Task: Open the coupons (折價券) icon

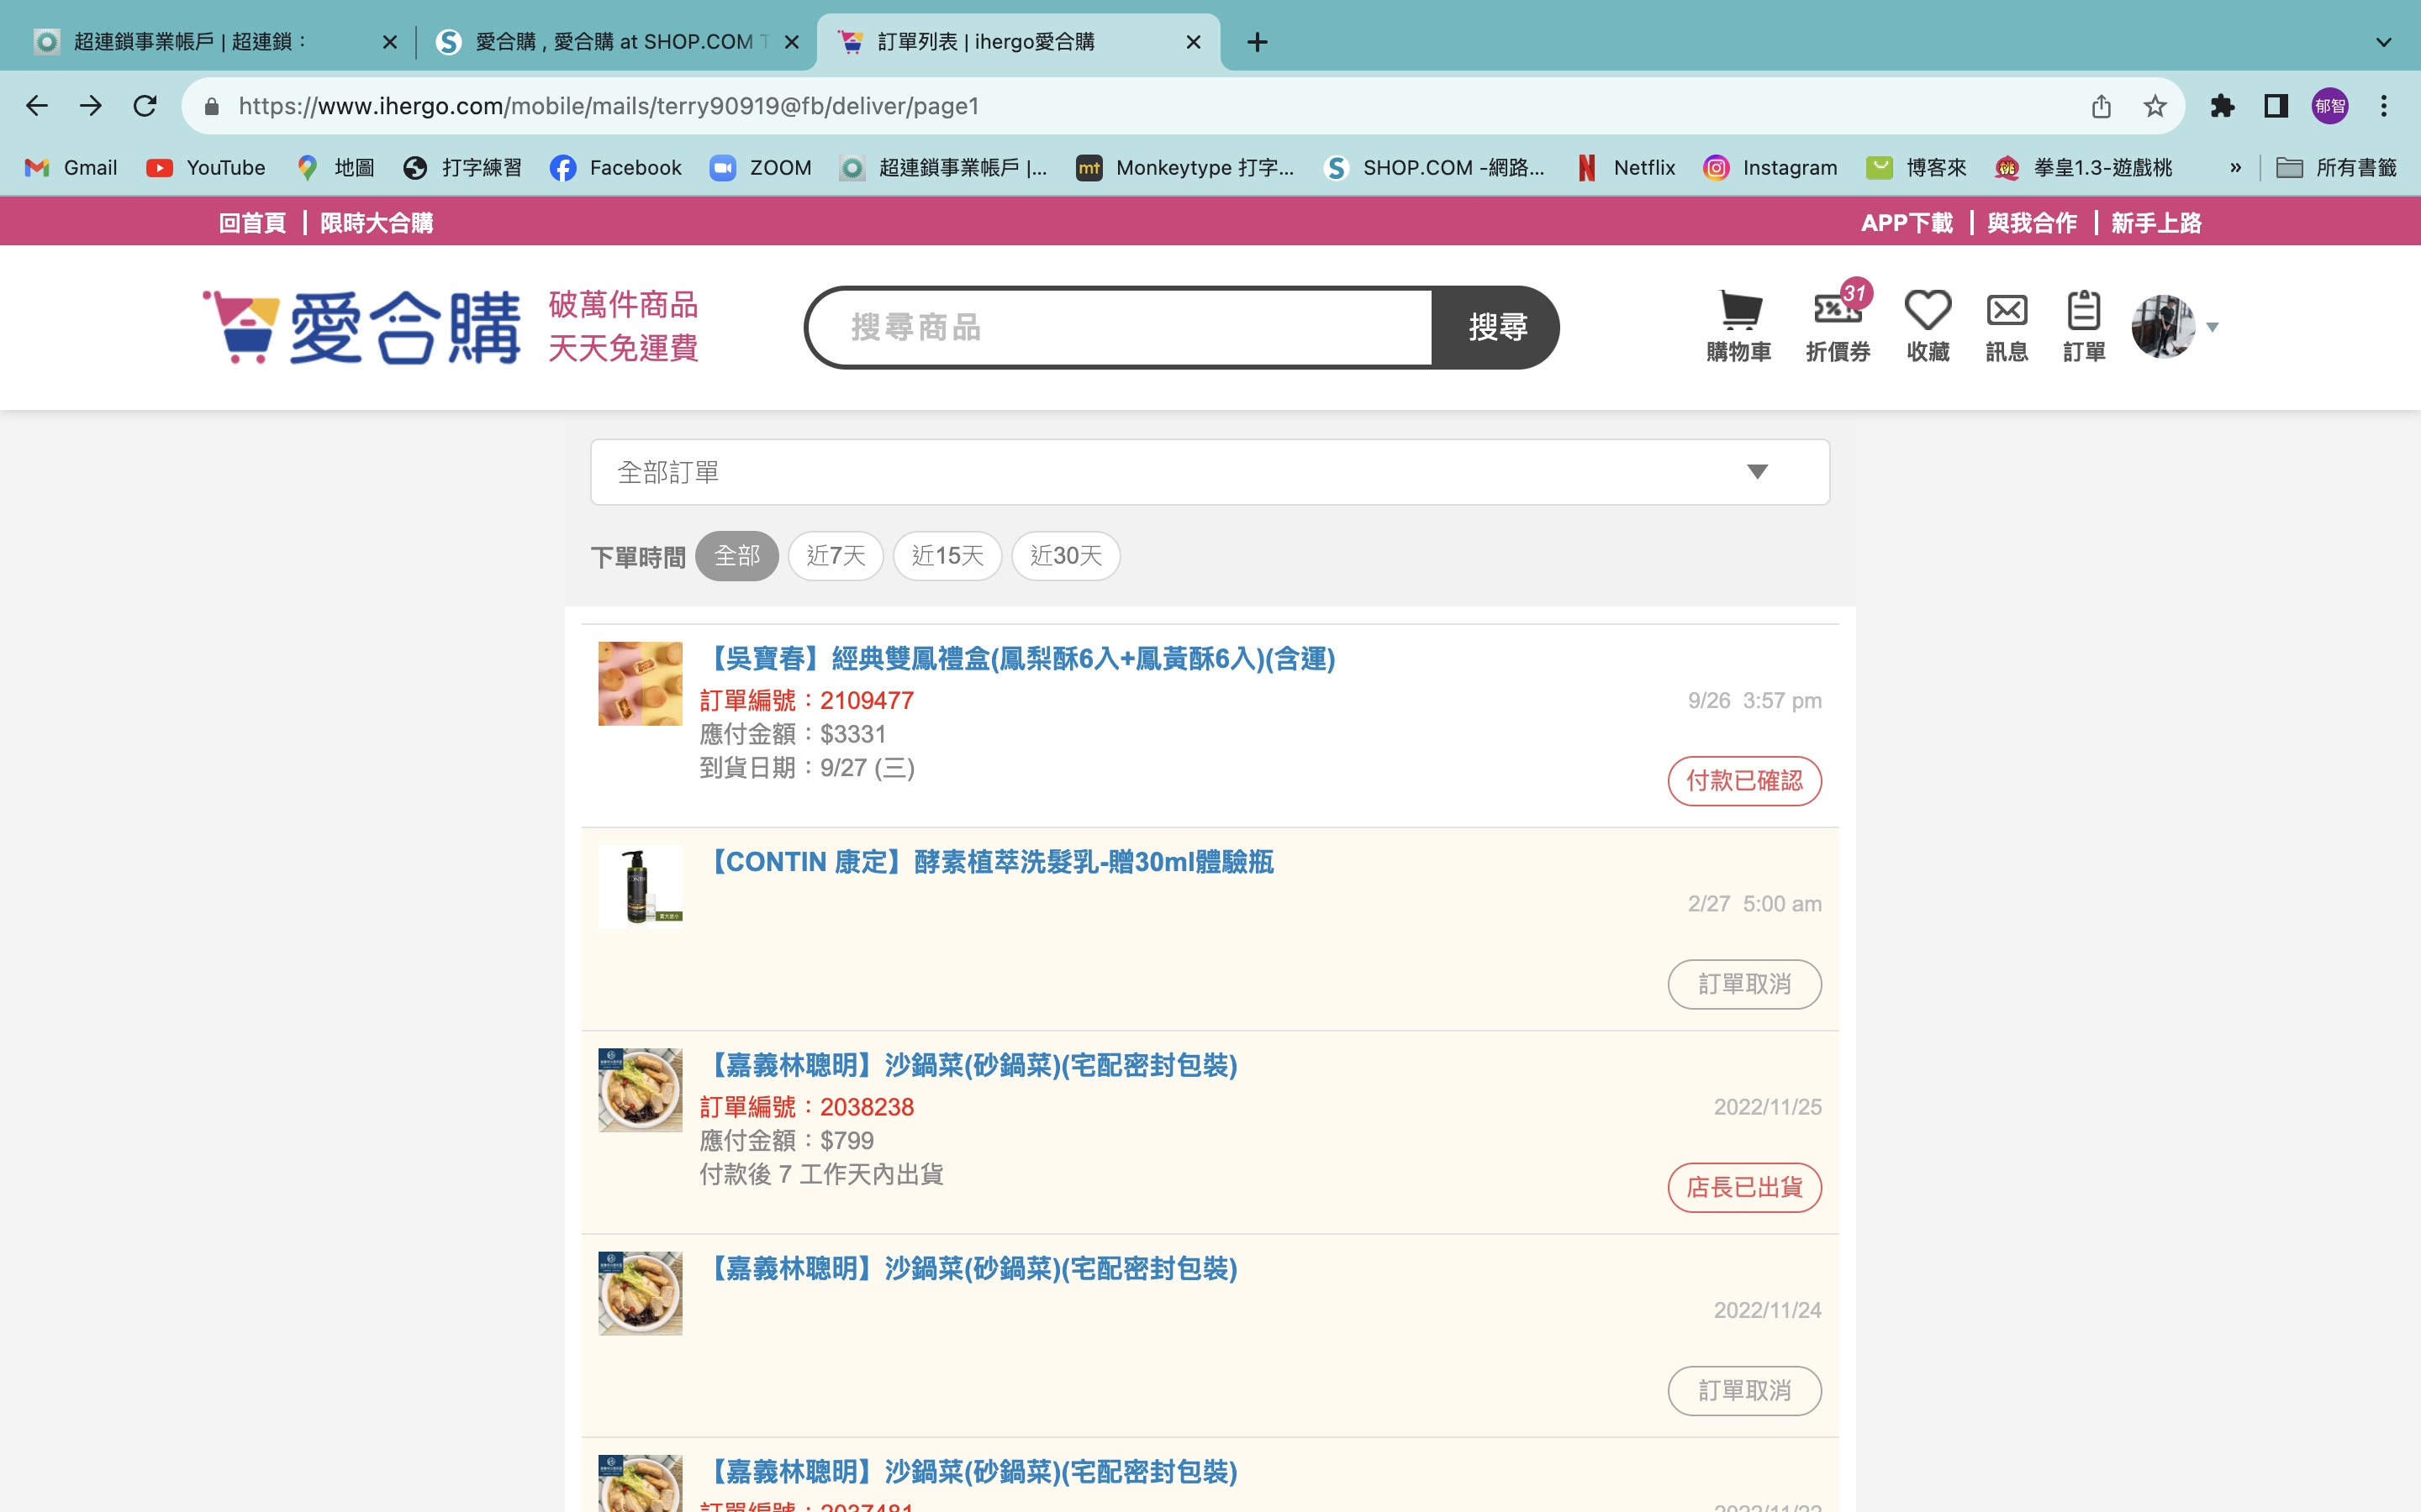Action: click(x=1838, y=326)
